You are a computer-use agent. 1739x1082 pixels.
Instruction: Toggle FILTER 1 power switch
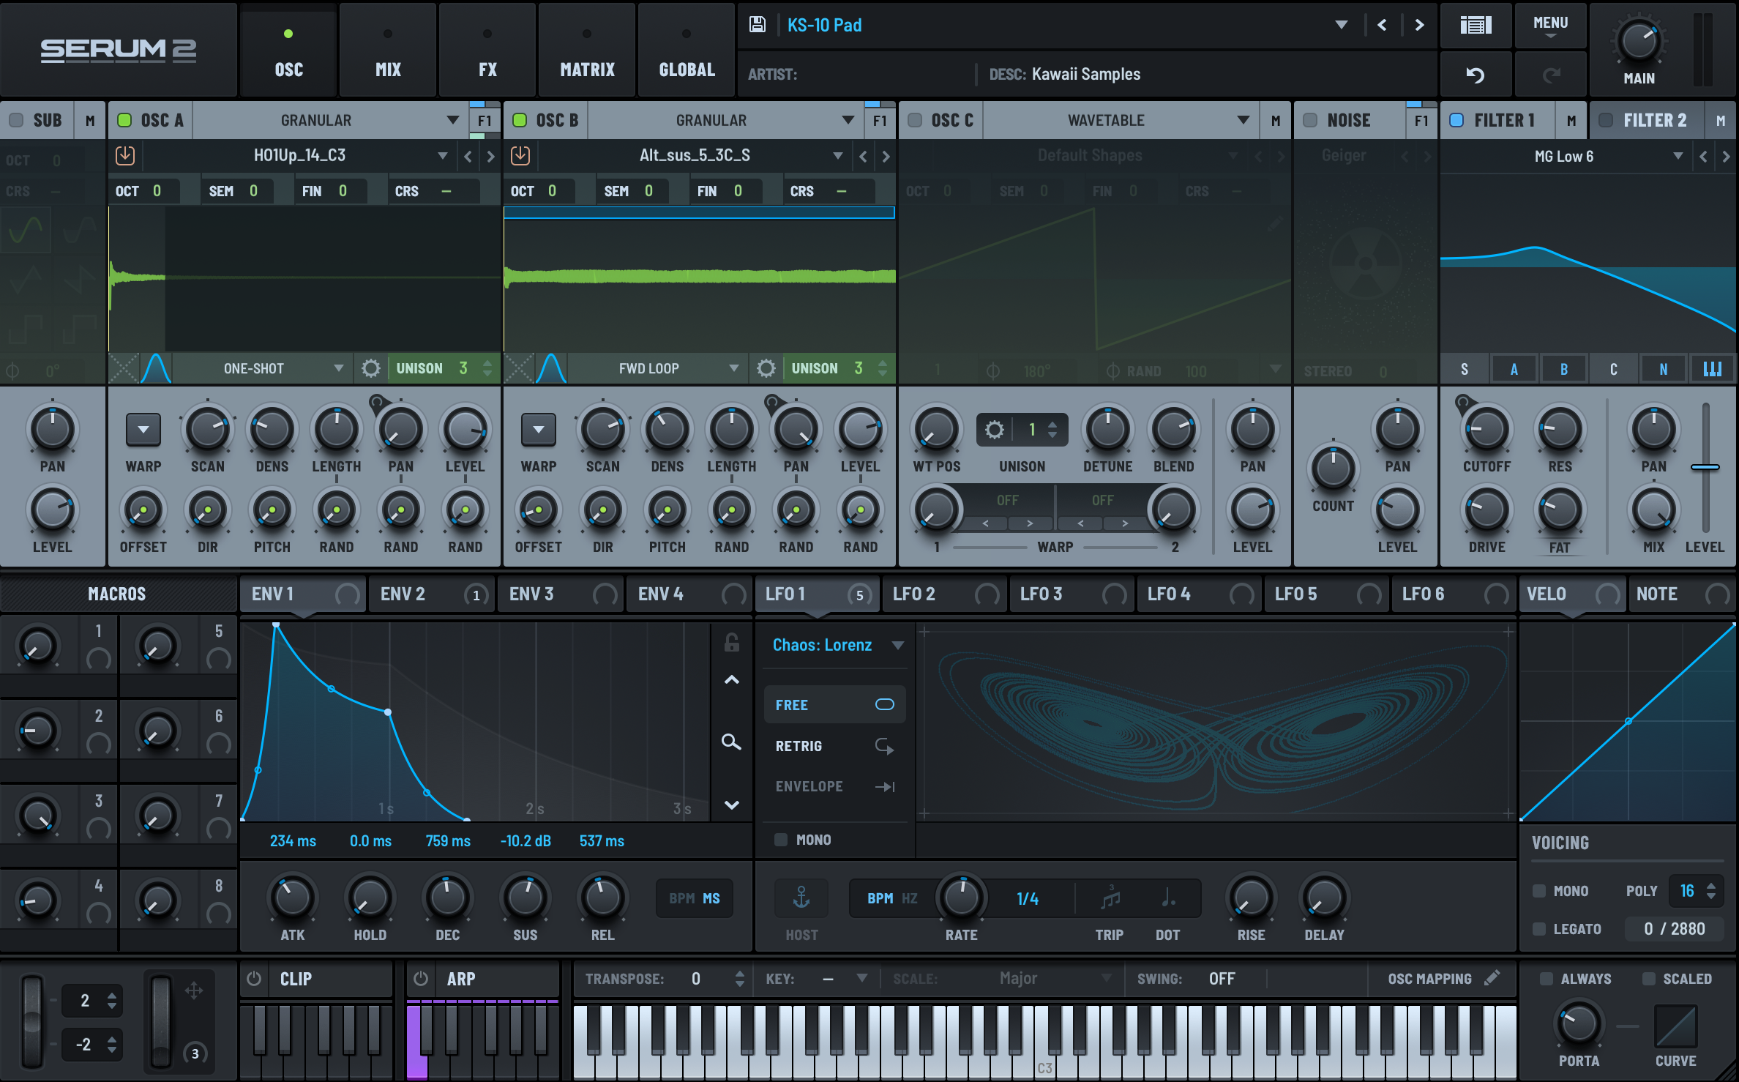click(x=1456, y=120)
